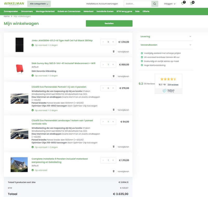Open the Offerte menu item

point(146,11)
